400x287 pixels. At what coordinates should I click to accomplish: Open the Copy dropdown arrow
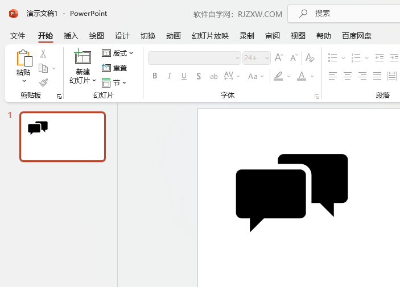[53, 68]
